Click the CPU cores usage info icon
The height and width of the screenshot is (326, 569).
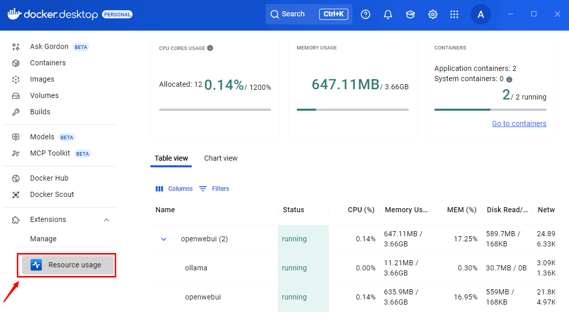pyautogui.click(x=210, y=48)
